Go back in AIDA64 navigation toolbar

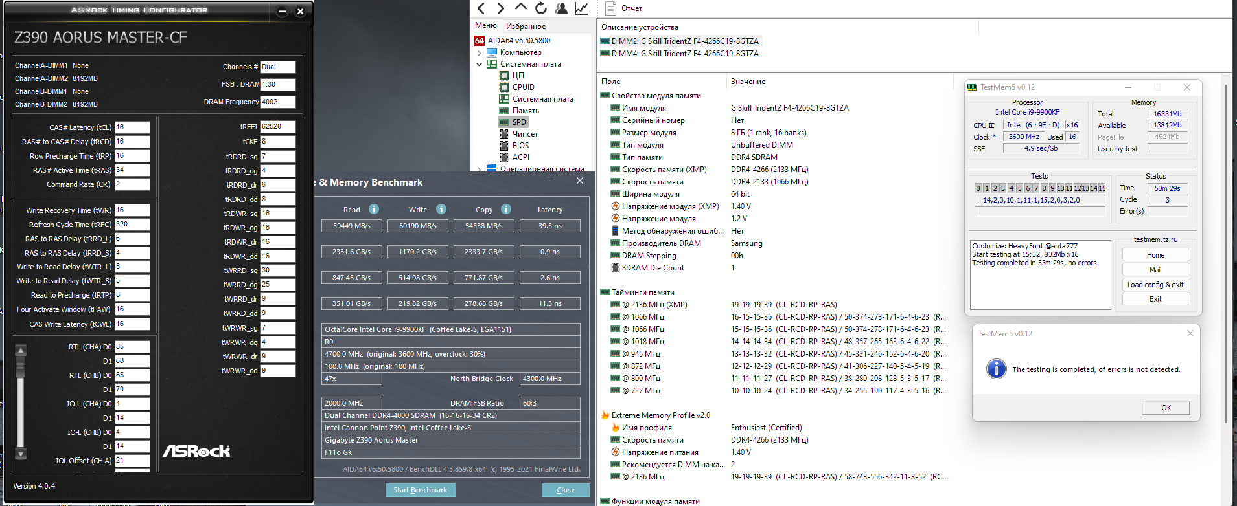click(x=481, y=8)
